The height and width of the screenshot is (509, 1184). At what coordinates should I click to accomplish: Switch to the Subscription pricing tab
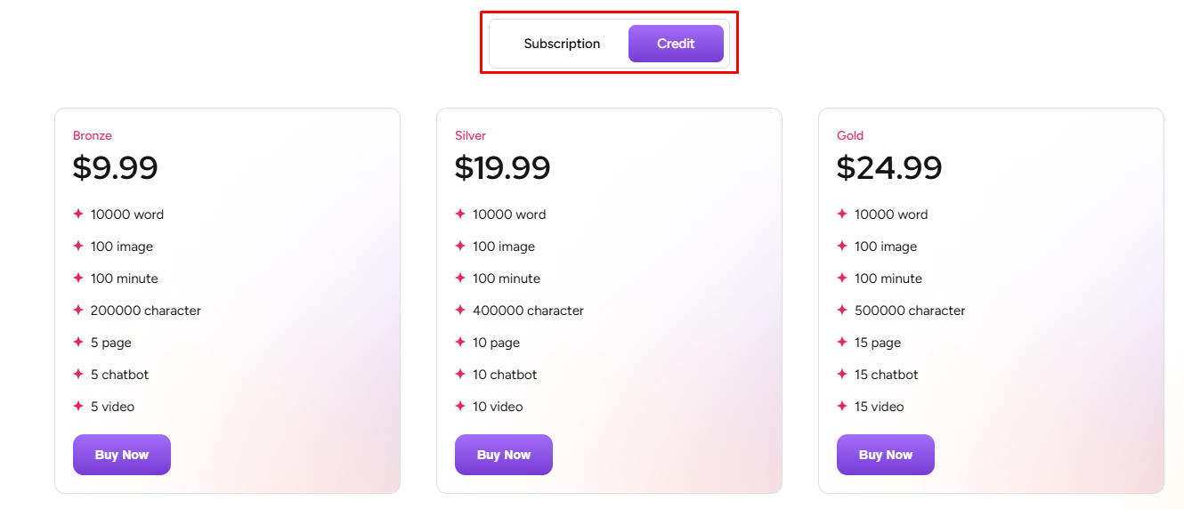(562, 44)
